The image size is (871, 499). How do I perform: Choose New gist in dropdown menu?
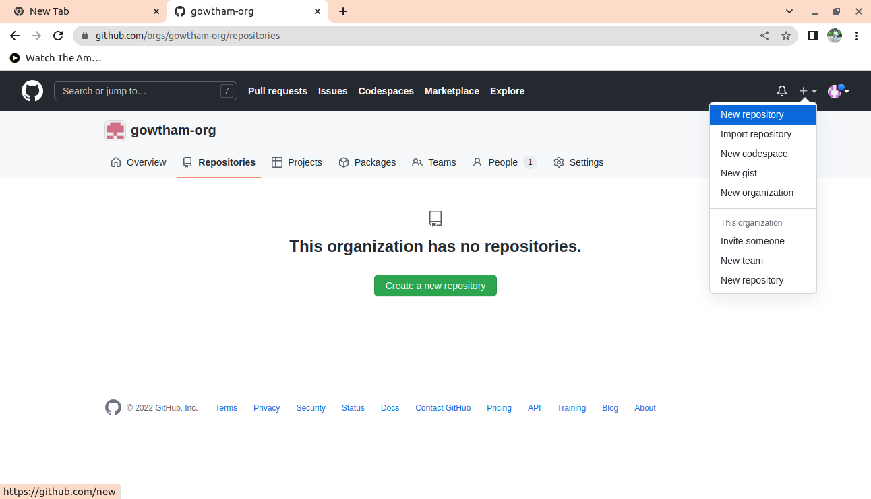tap(739, 173)
